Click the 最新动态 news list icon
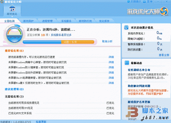Image resolution: width=171 pixels, height=123 pixels. [x=127, y=63]
